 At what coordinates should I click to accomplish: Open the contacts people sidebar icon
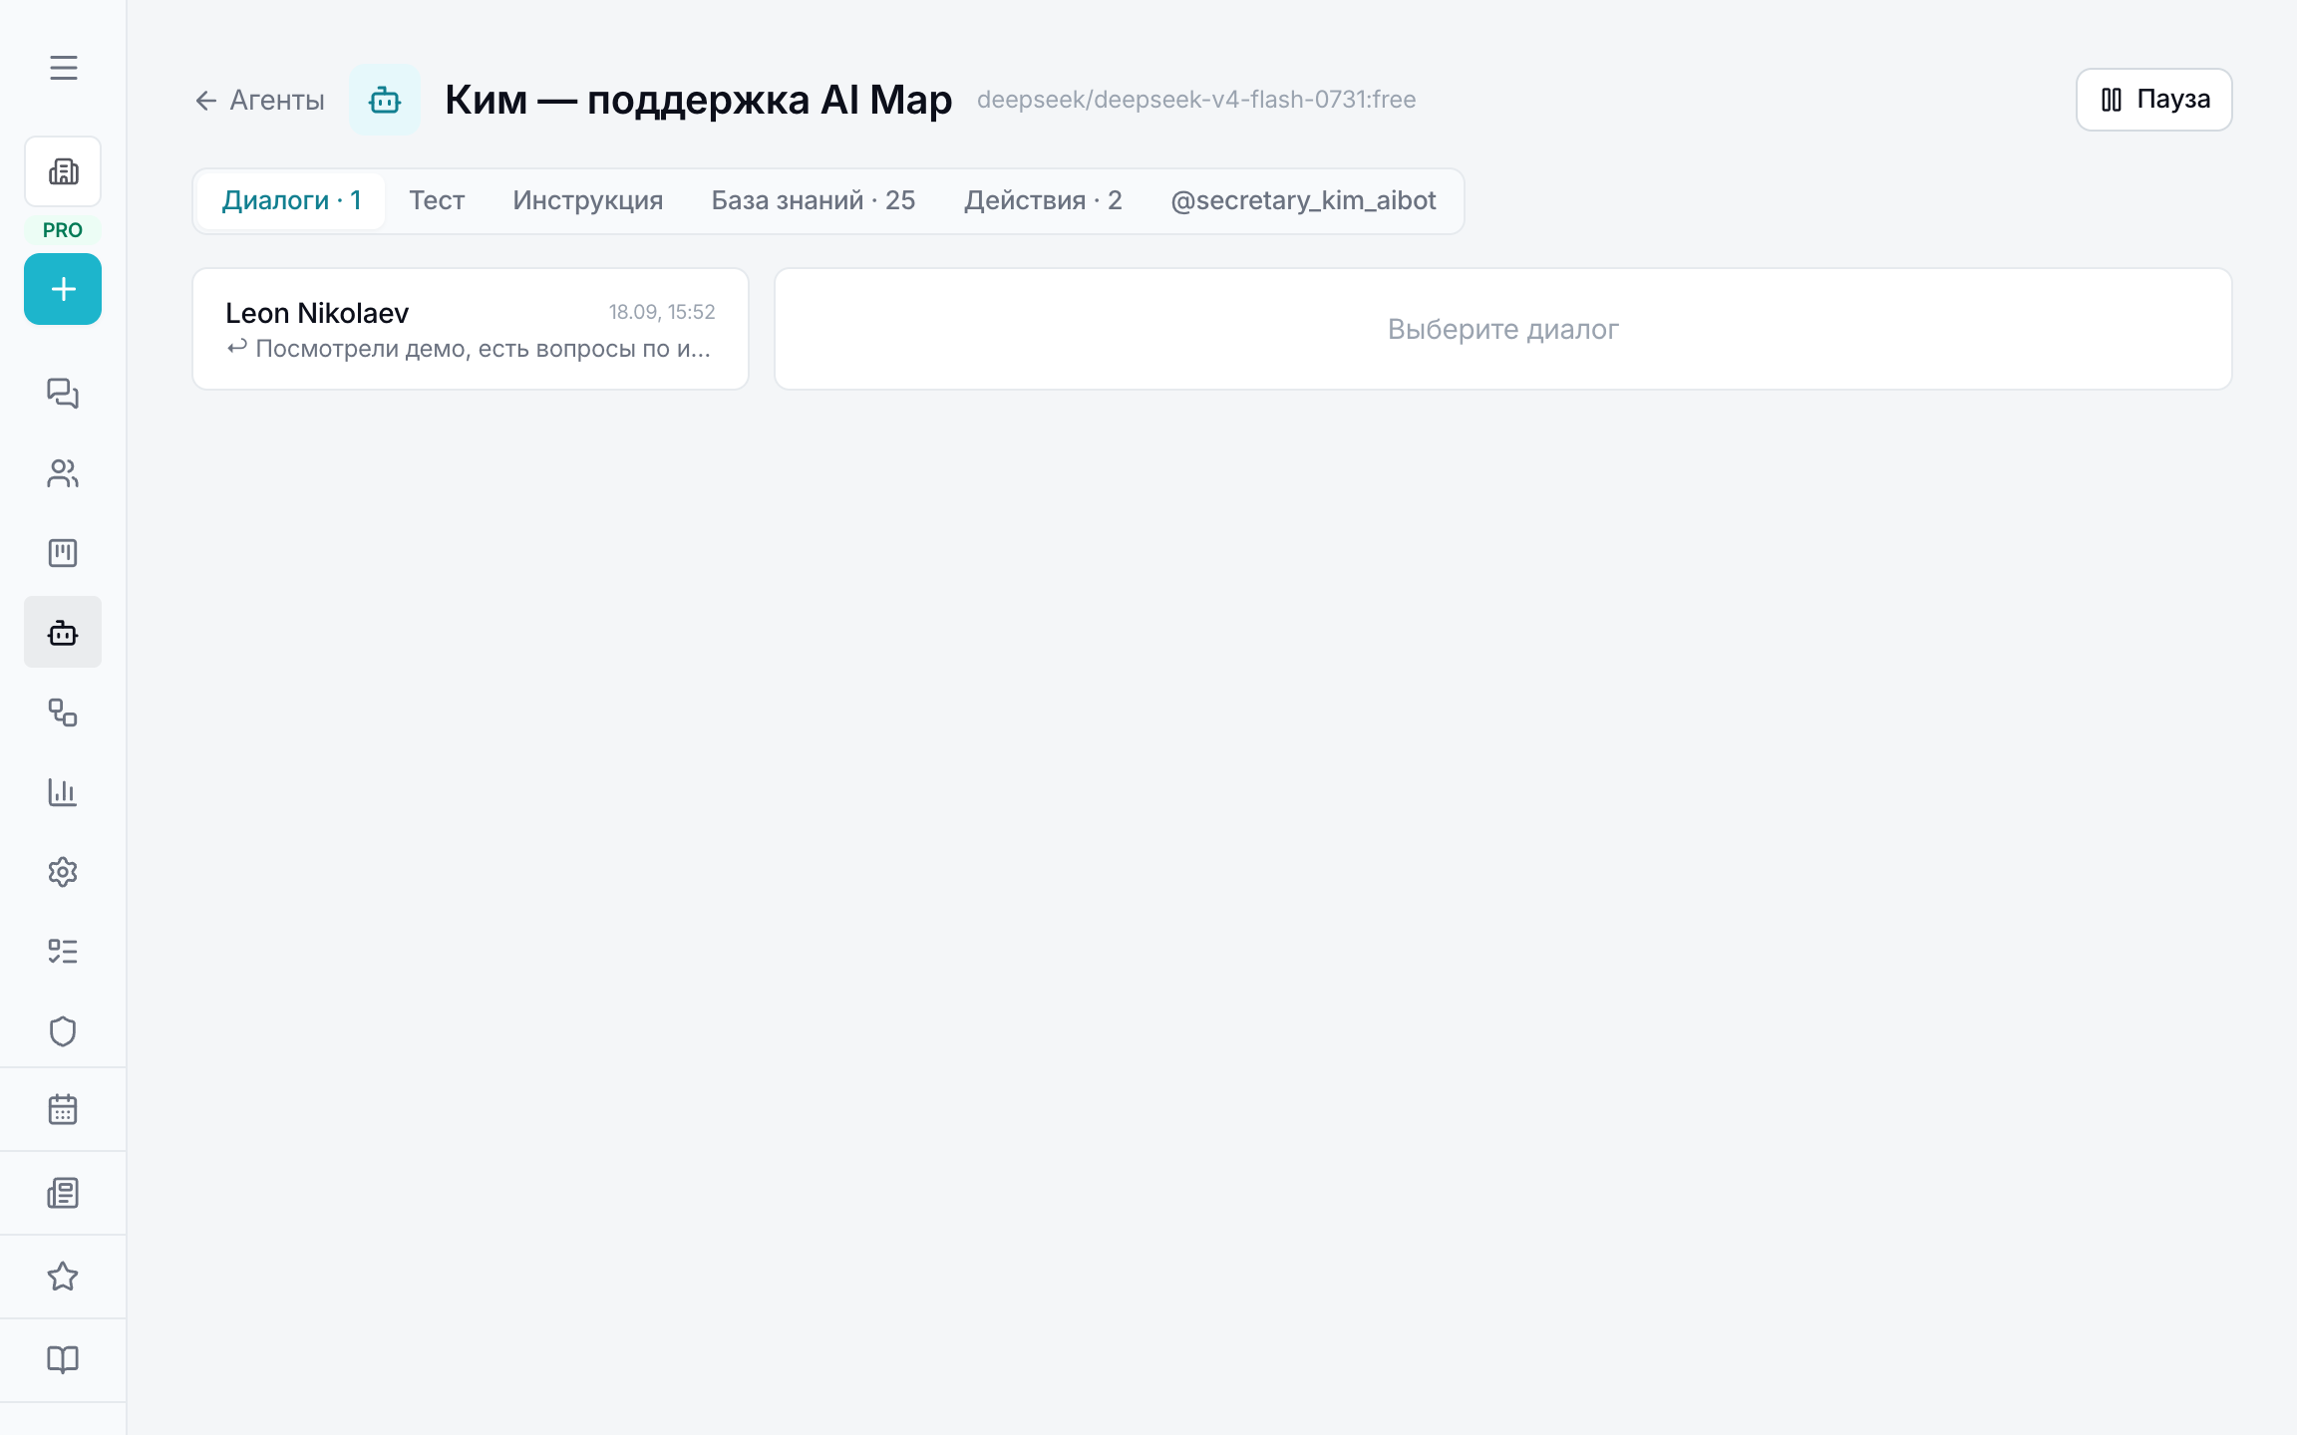click(x=63, y=473)
